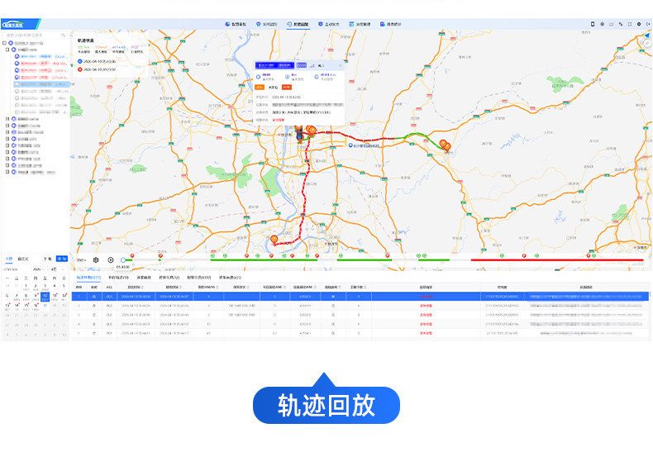Image resolution: width=653 pixels, height=452 pixels.
Task: Open the operations management tab with list icon
Action: 360,24
